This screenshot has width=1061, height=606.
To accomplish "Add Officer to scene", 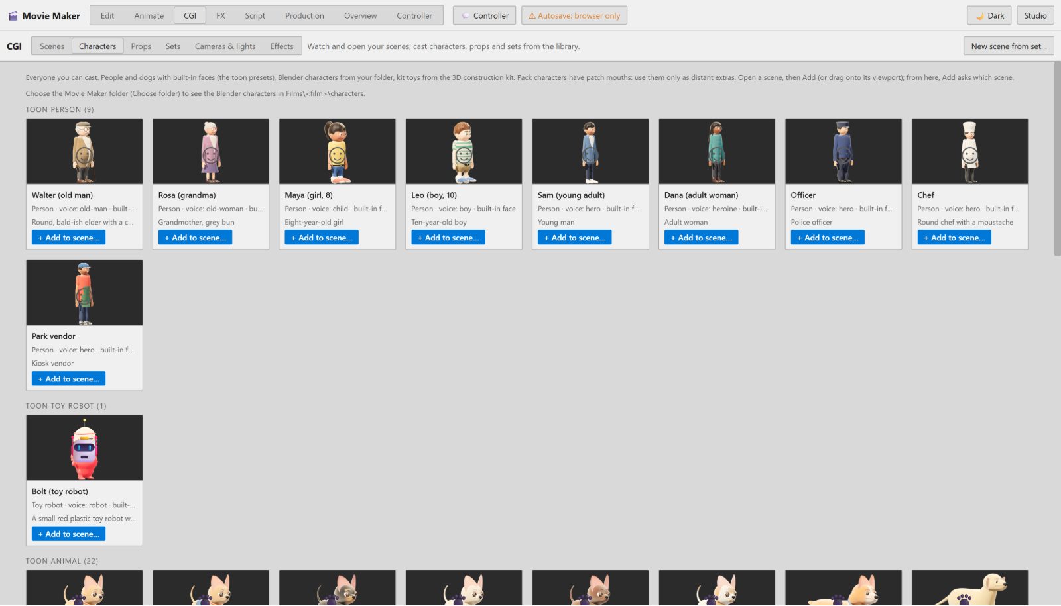I will 828,238.
